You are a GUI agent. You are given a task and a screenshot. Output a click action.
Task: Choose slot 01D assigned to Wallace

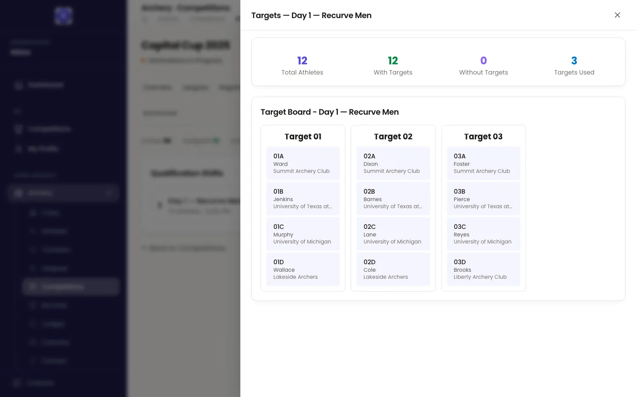303,269
